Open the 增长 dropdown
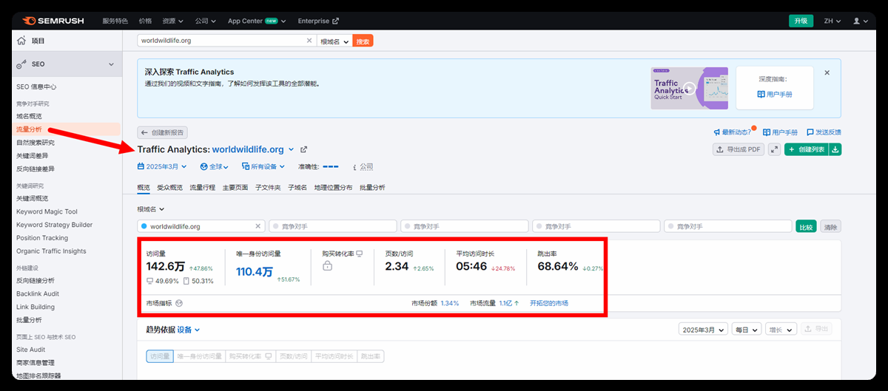The width and height of the screenshot is (888, 391). (780, 329)
